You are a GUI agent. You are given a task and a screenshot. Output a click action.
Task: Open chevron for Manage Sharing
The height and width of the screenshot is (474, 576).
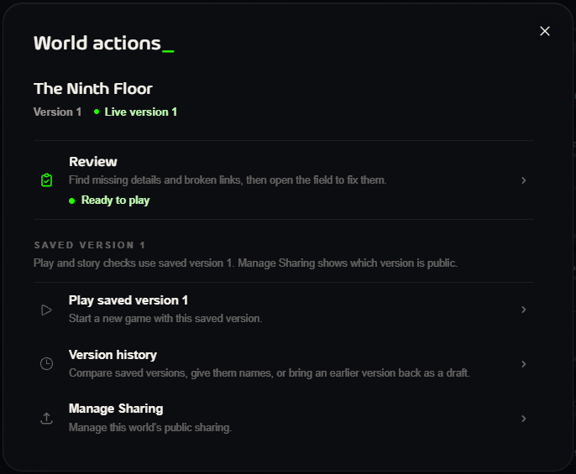(x=524, y=419)
